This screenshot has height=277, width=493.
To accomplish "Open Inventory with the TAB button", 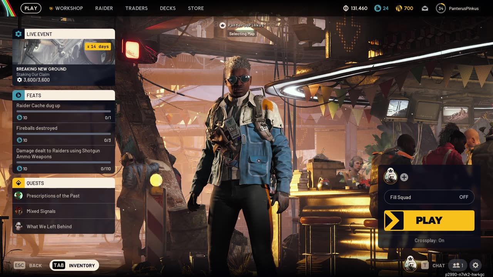I will pos(74,265).
